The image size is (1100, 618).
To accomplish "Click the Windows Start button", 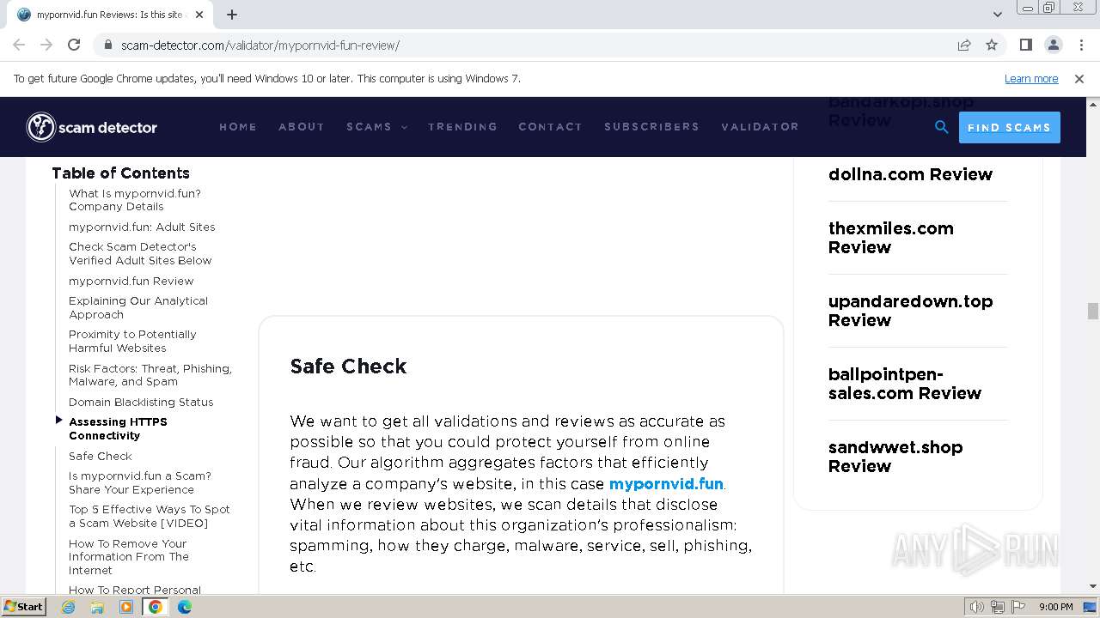I will (23, 607).
